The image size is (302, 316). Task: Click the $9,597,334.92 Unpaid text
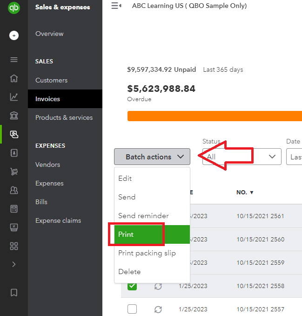pyautogui.click(x=161, y=69)
